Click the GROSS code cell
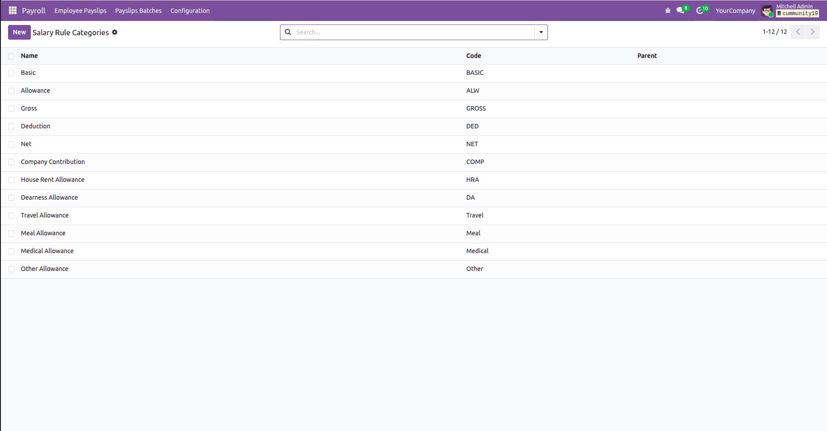 pos(476,108)
